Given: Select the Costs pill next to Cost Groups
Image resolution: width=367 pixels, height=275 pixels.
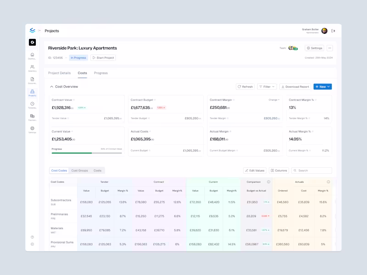Looking at the screenshot, I should pos(97,170).
